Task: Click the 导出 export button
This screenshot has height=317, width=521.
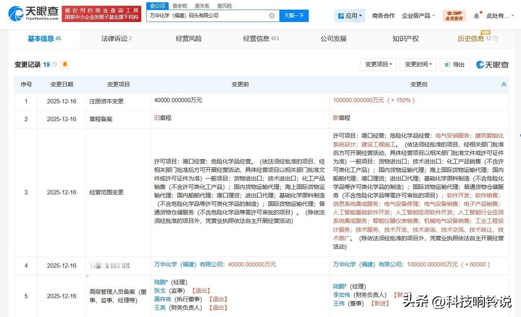Action: [455, 64]
